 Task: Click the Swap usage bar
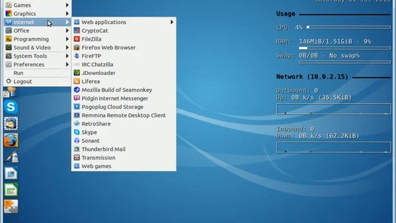[x=345, y=62]
